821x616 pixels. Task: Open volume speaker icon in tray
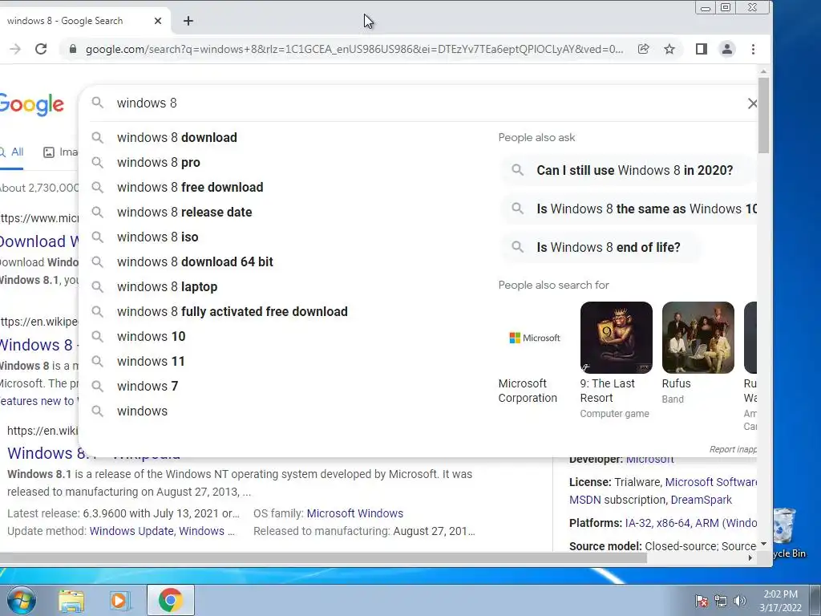coord(739,602)
